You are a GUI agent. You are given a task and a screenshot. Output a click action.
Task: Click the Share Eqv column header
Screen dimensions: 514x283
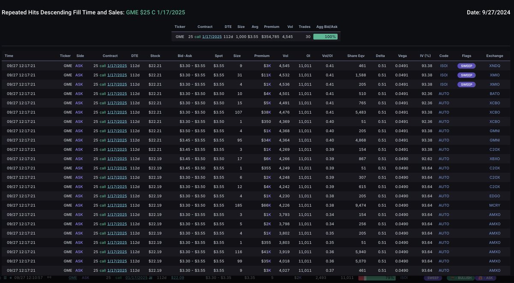[356, 56]
